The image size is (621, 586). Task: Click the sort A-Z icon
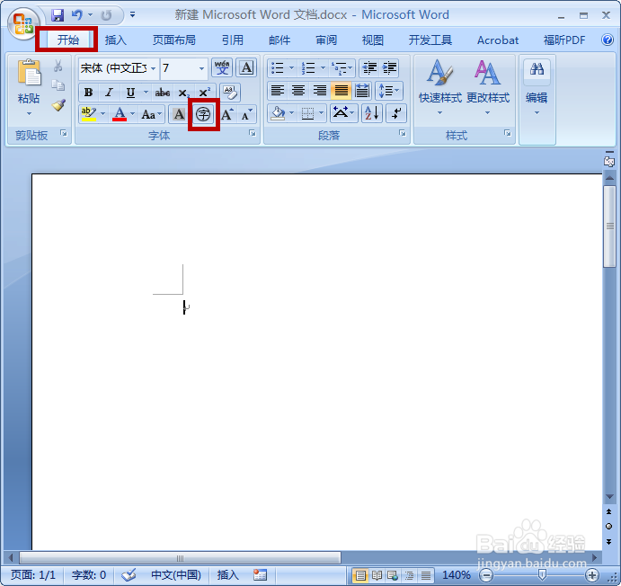point(371,113)
